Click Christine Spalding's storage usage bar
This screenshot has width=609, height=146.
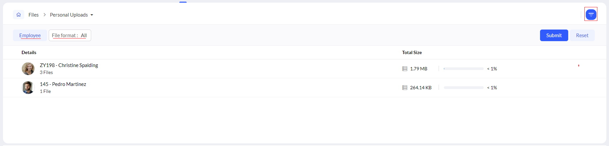463,69
